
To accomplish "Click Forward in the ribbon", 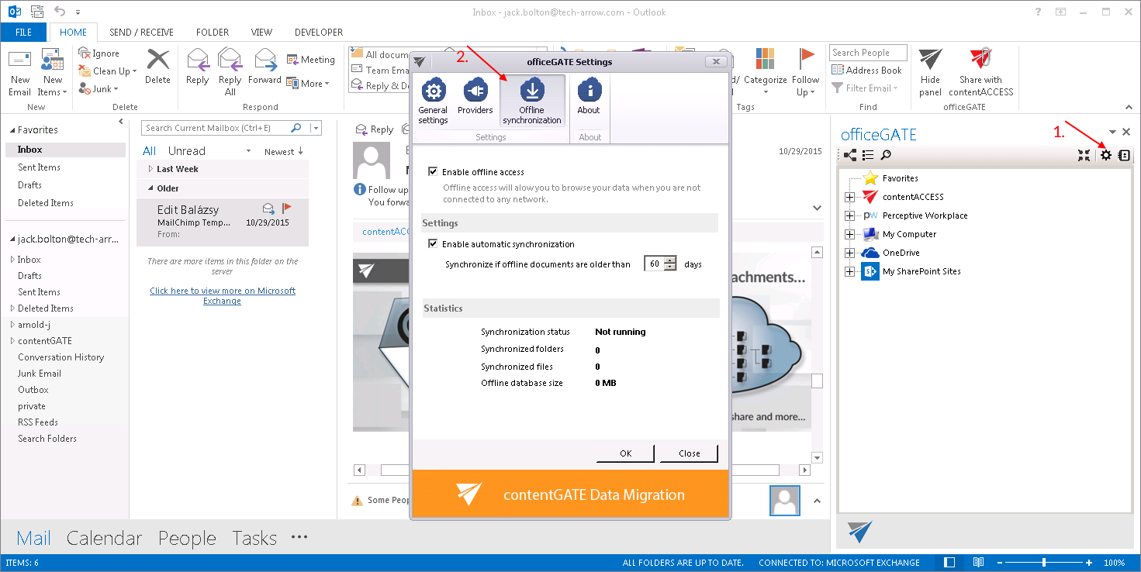I will tap(265, 67).
